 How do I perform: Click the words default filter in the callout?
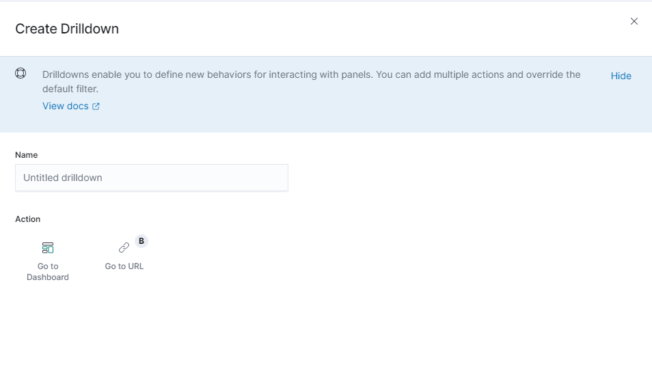[70, 89]
